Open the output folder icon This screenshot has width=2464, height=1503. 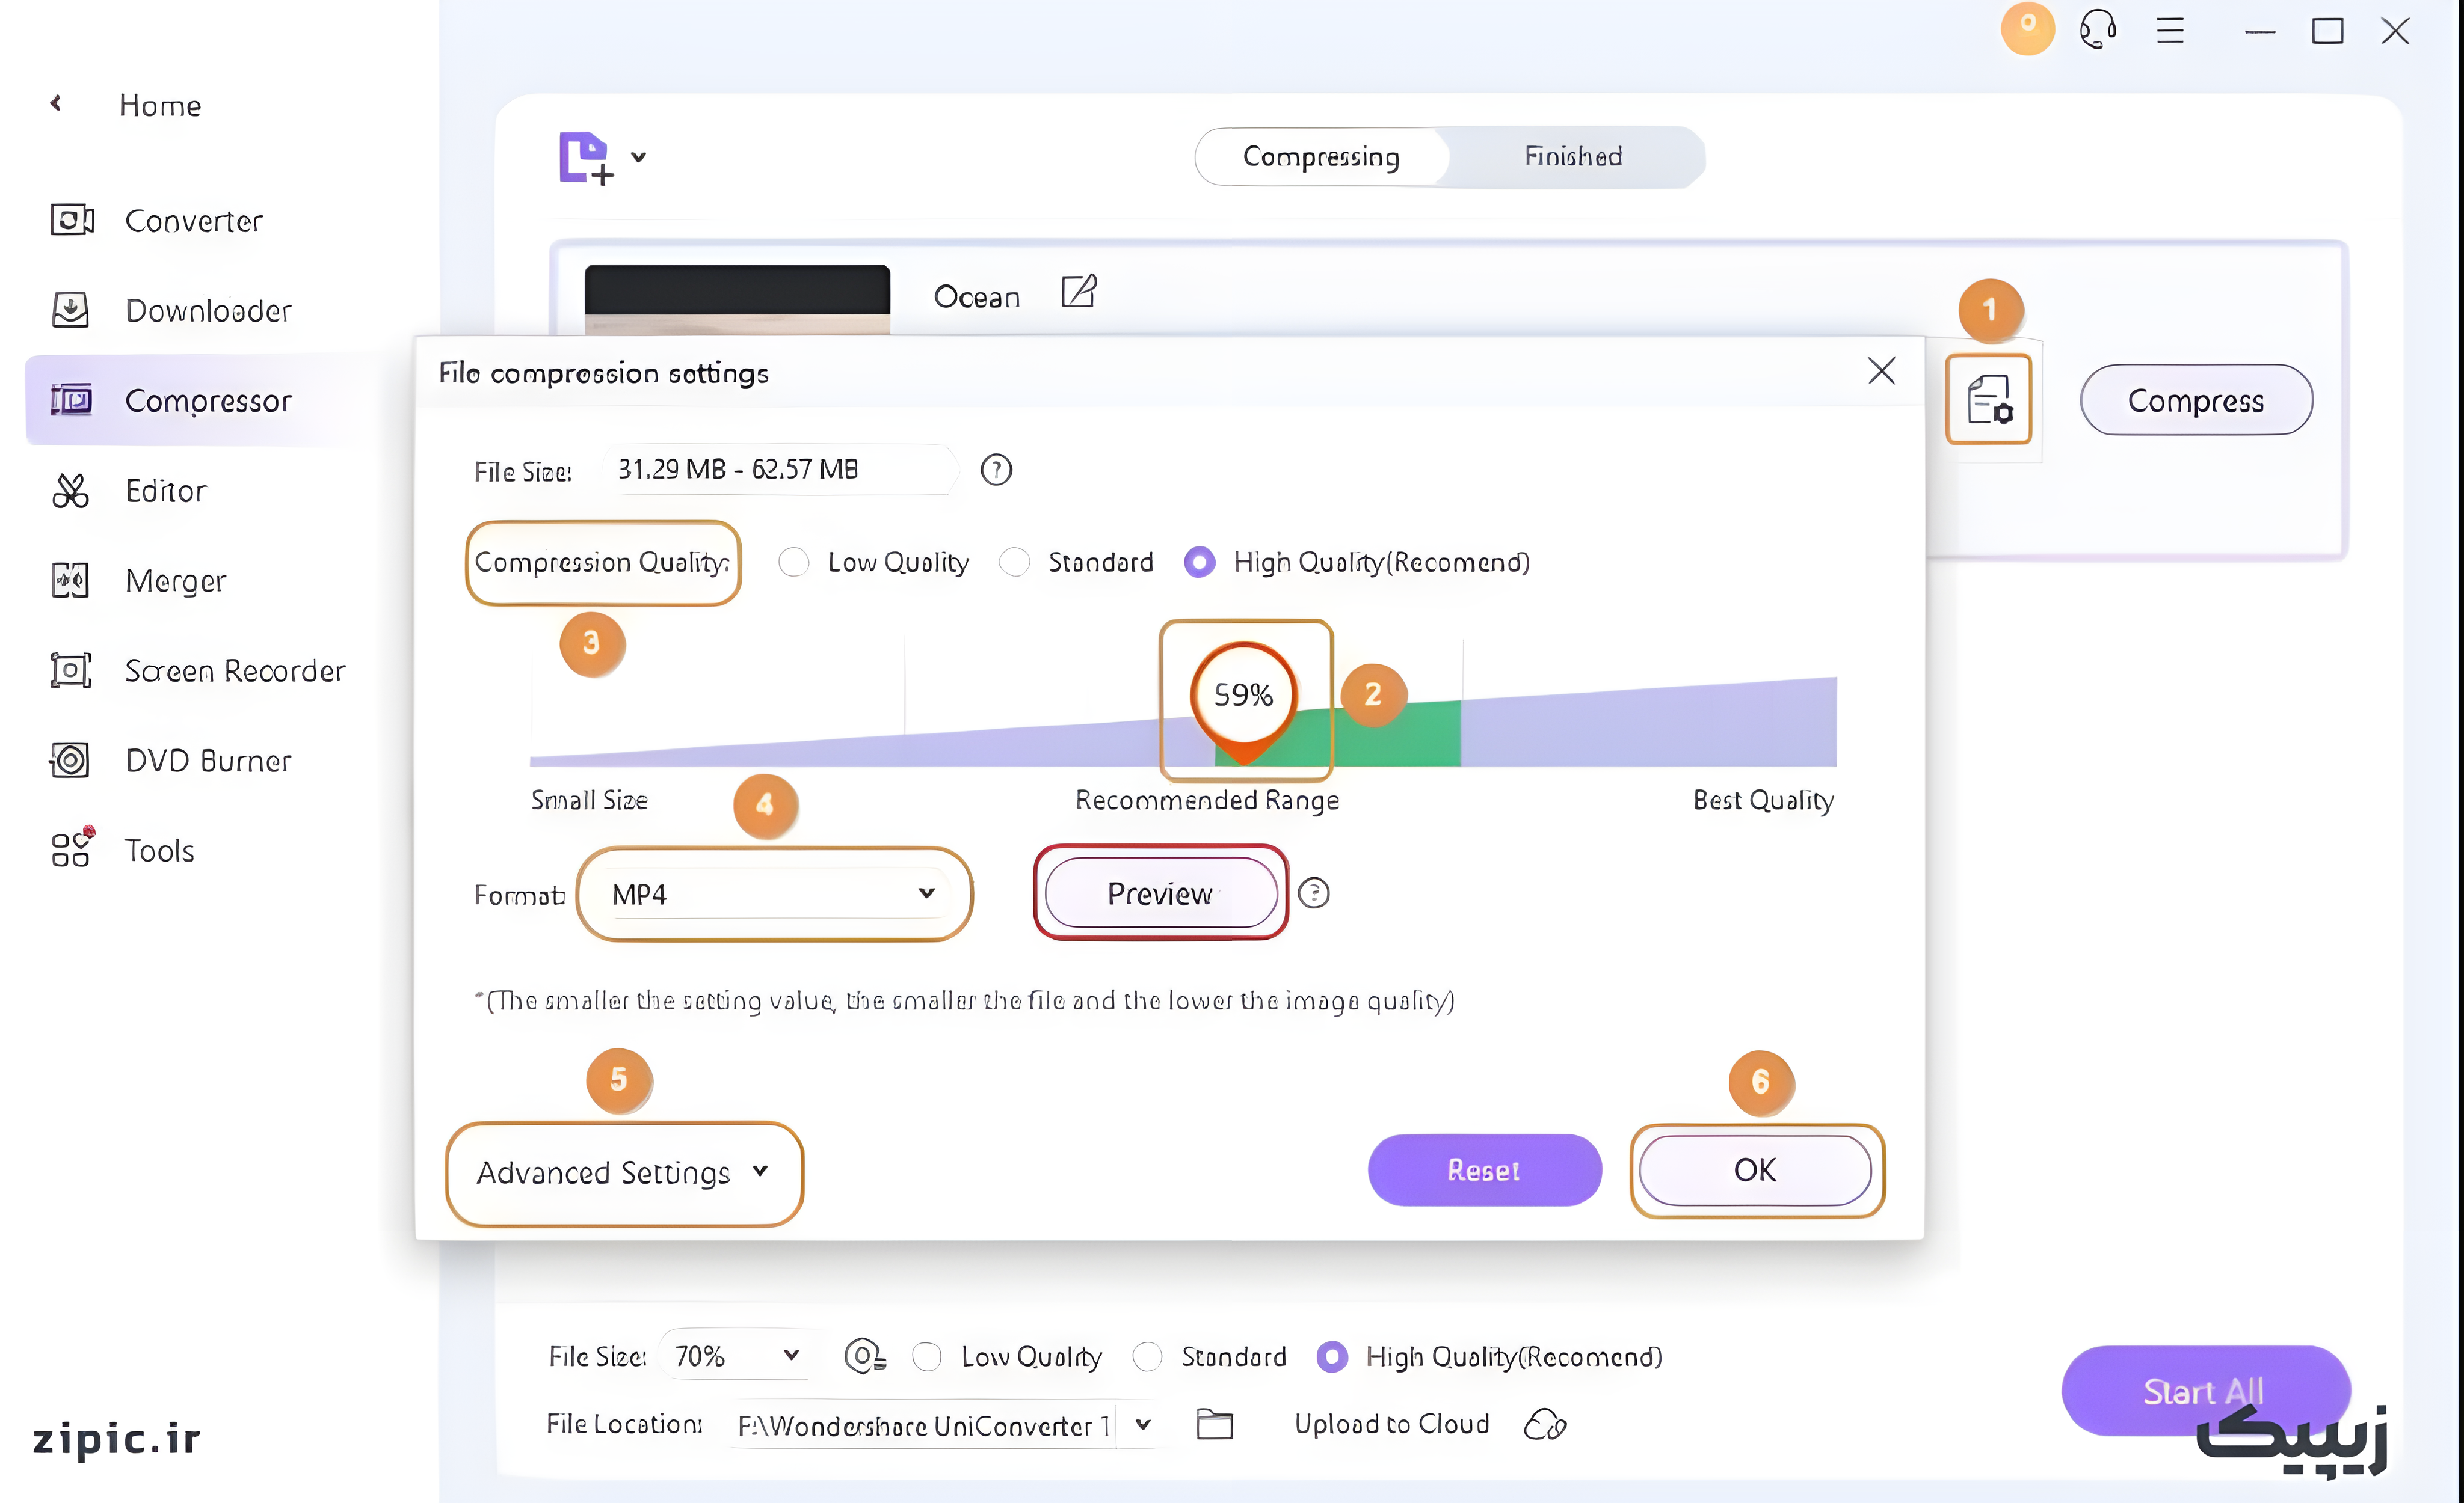pos(1215,1424)
